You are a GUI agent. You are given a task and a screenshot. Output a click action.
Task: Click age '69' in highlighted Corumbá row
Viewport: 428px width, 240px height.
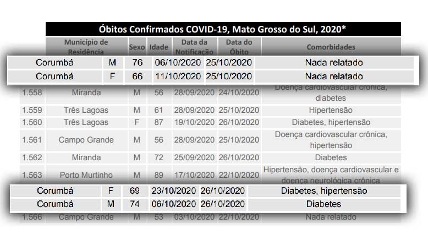coord(135,190)
